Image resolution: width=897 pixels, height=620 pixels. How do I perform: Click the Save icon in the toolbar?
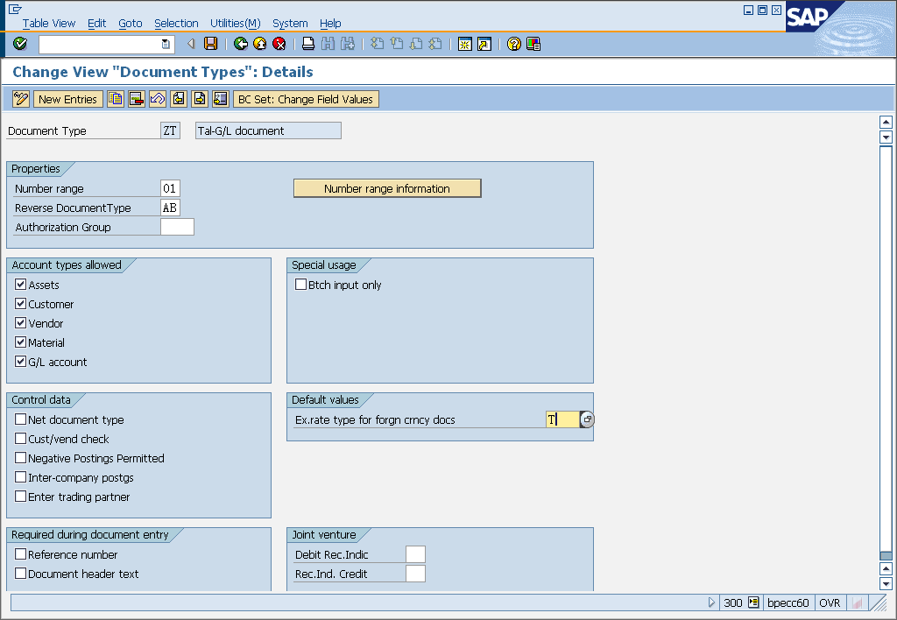point(209,44)
